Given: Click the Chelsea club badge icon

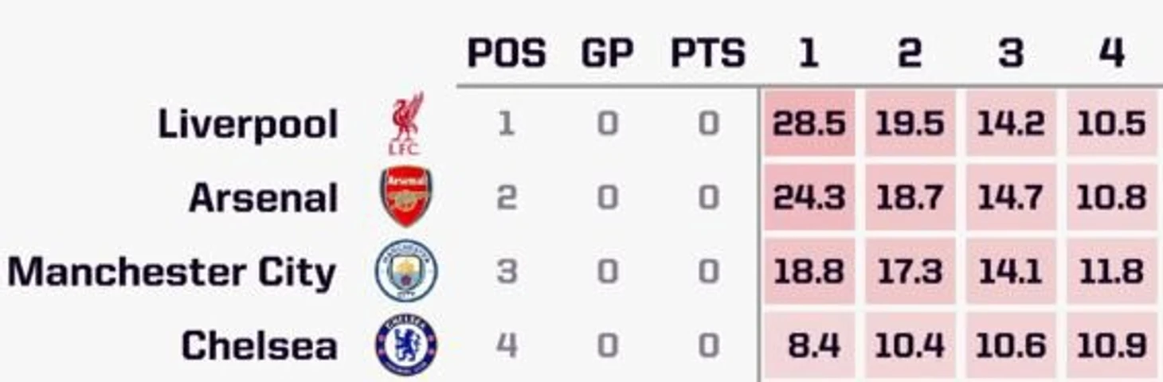Looking at the screenshot, I should tap(406, 345).
